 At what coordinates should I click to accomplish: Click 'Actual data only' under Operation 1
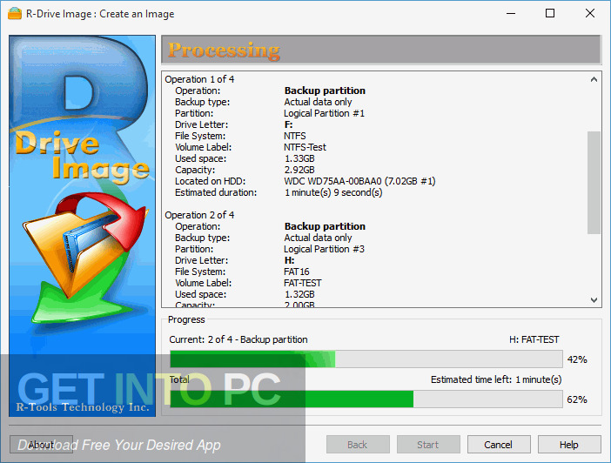(318, 102)
